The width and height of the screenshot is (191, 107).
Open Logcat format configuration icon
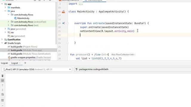(x=2, y=100)
